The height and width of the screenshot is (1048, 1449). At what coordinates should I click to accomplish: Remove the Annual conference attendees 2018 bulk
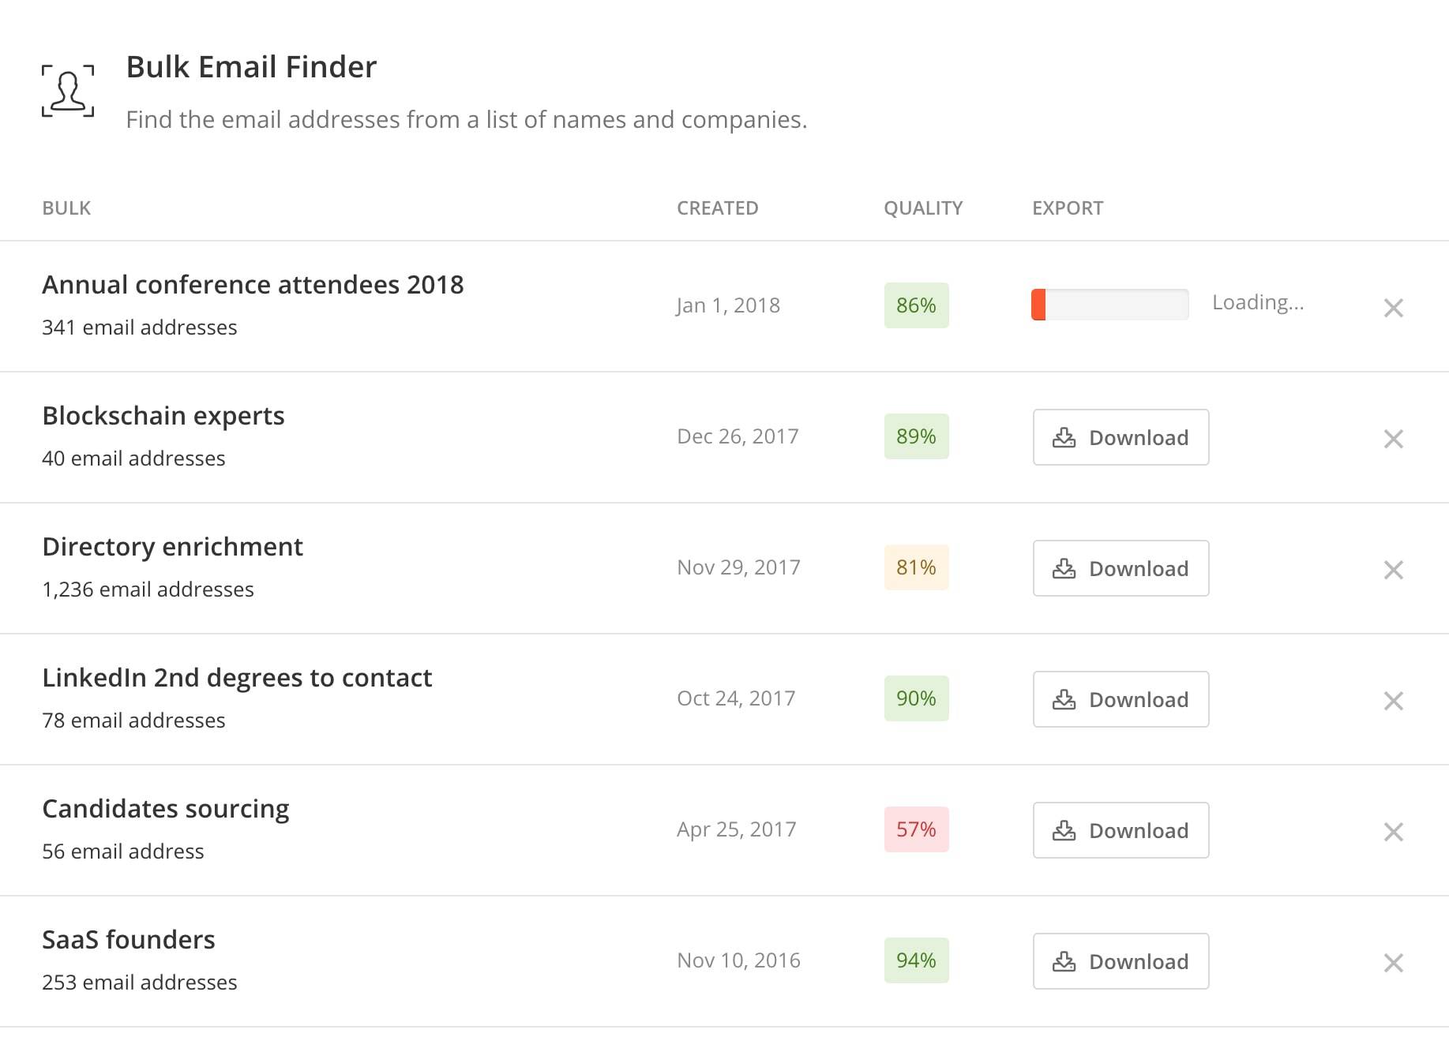click(x=1394, y=308)
